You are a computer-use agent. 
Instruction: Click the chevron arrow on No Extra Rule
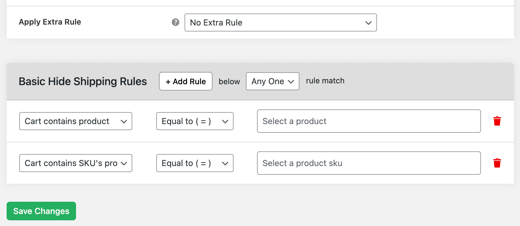(x=368, y=23)
